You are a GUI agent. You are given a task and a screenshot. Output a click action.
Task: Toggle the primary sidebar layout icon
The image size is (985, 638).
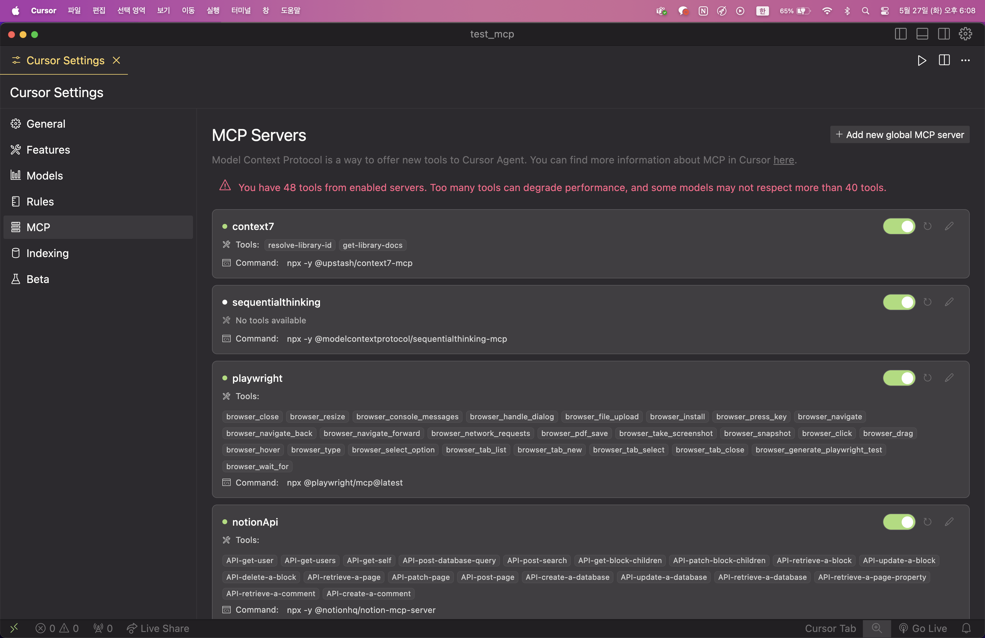(x=901, y=34)
